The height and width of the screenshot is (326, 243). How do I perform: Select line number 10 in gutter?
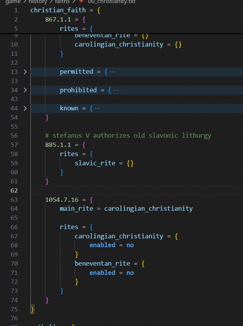(14, 45)
